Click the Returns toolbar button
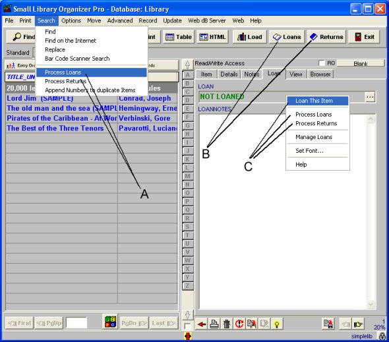389x342 pixels. 326,37
